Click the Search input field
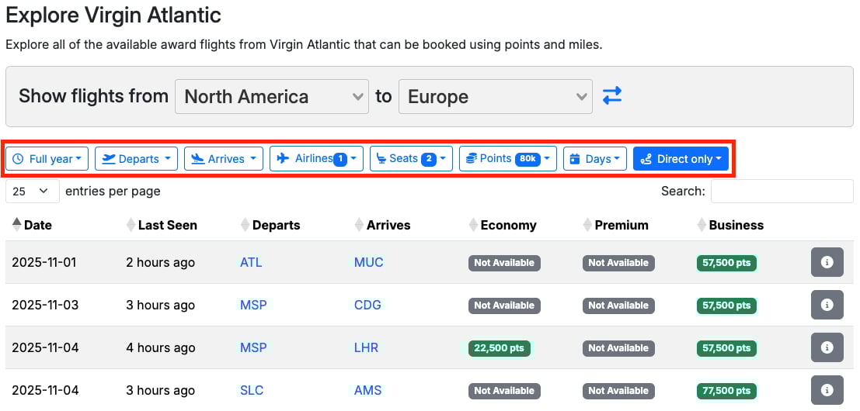This screenshot has width=860, height=411. pyautogui.click(x=781, y=191)
